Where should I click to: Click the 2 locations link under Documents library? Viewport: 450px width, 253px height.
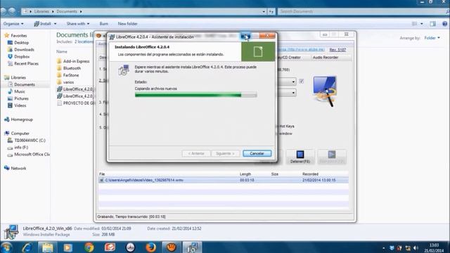pyautogui.click(x=84, y=42)
